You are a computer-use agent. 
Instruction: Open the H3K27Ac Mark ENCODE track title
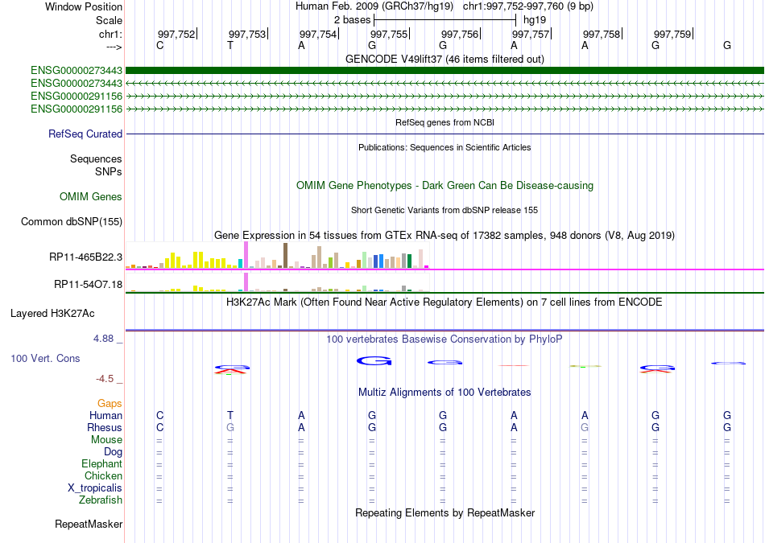(445, 302)
